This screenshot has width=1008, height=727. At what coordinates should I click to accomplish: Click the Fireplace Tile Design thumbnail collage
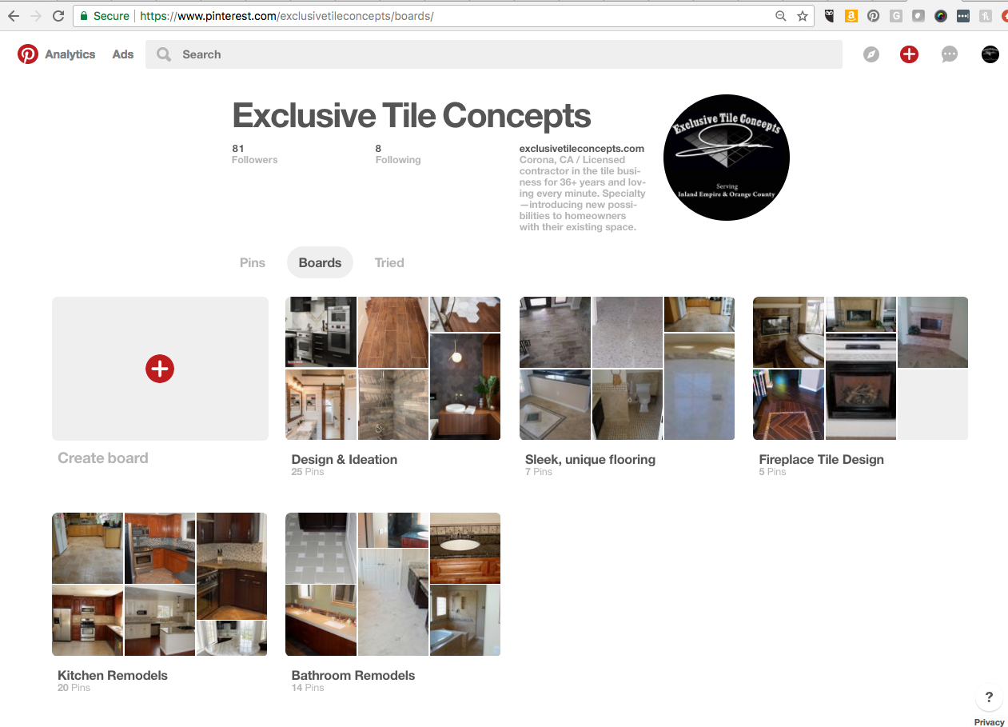pyautogui.click(x=860, y=369)
